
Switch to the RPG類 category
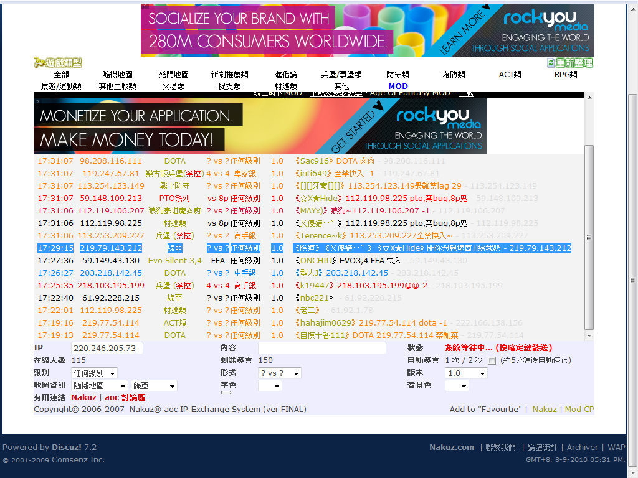(x=566, y=75)
